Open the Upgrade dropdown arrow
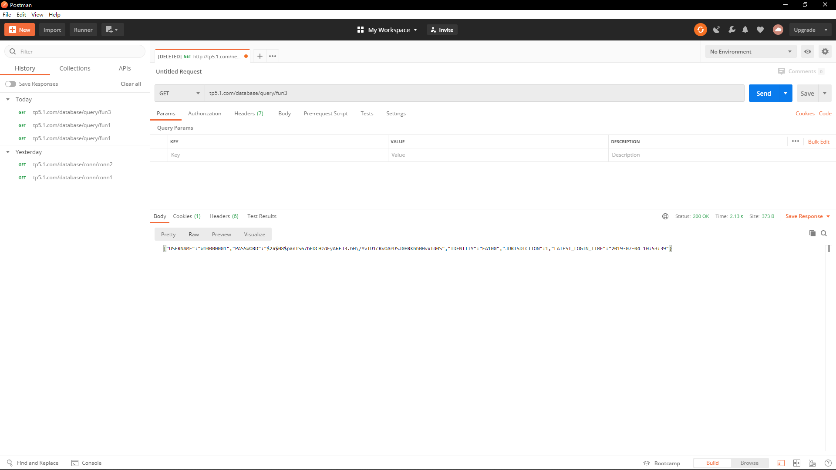Viewport: 836px width, 470px height. 826,30
